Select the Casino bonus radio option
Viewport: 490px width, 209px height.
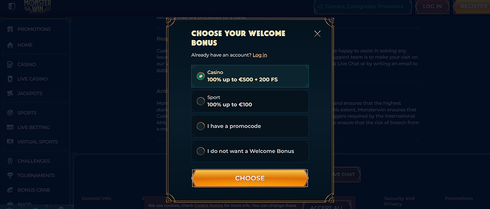coord(250,76)
